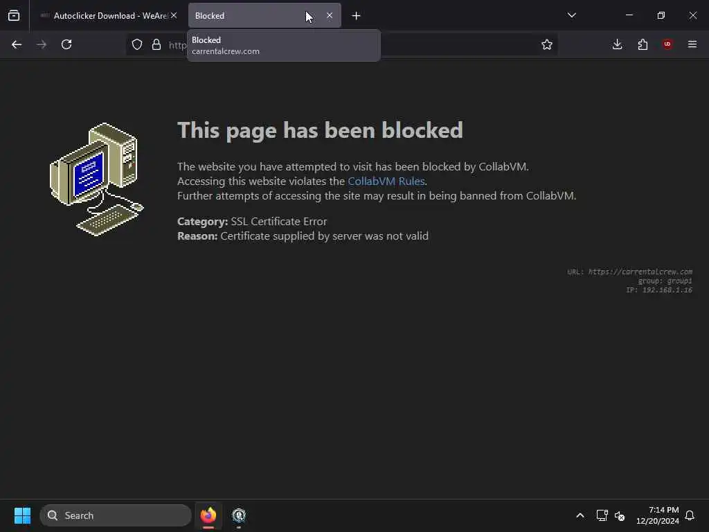Click Firefox in the taskbar
The height and width of the screenshot is (532, 709).
click(x=208, y=515)
